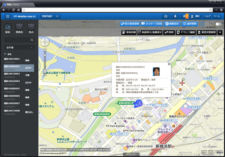Select the 乗務員 crew member icon
This screenshot has height=157, width=225.
coord(20,27)
